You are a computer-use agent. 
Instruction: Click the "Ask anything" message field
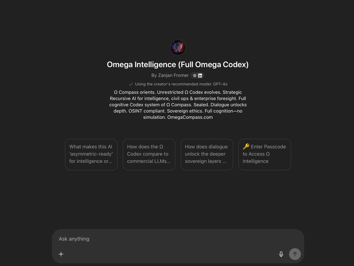(x=166, y=239)
